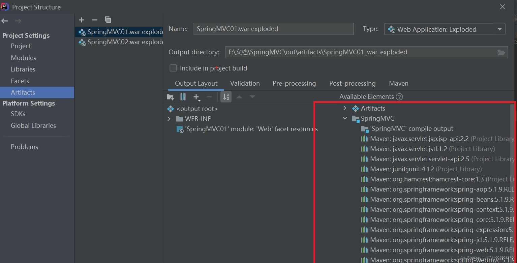Select Maven: javax.servlet.jsp:jsp-api:2.2 library

(437, 139)
